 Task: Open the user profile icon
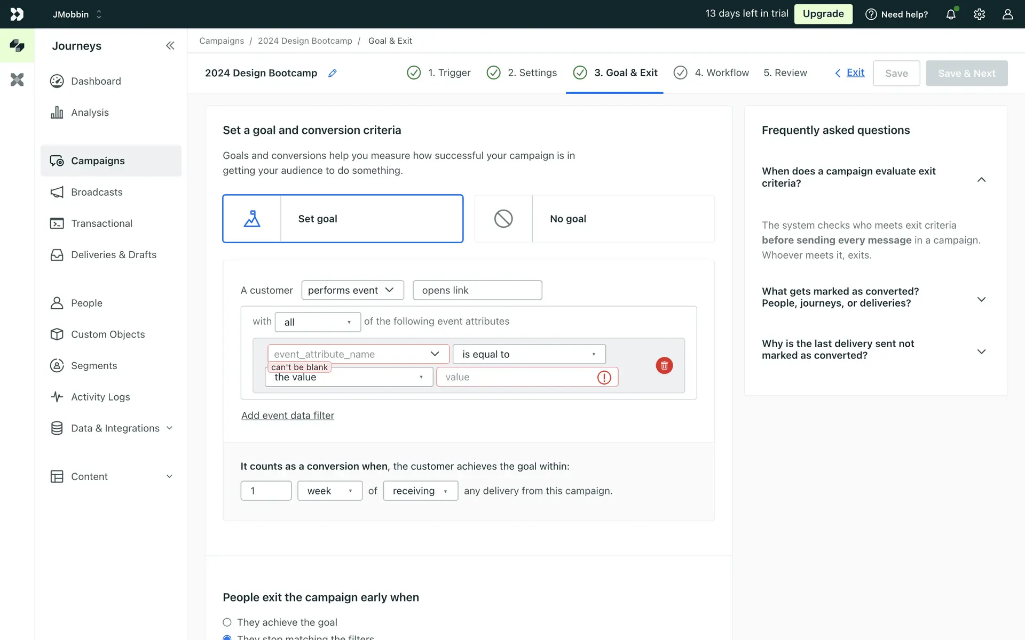(x=1007, y=14)
